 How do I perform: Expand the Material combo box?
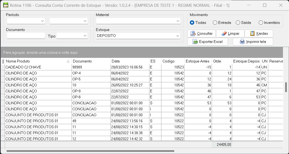[178, 21]
